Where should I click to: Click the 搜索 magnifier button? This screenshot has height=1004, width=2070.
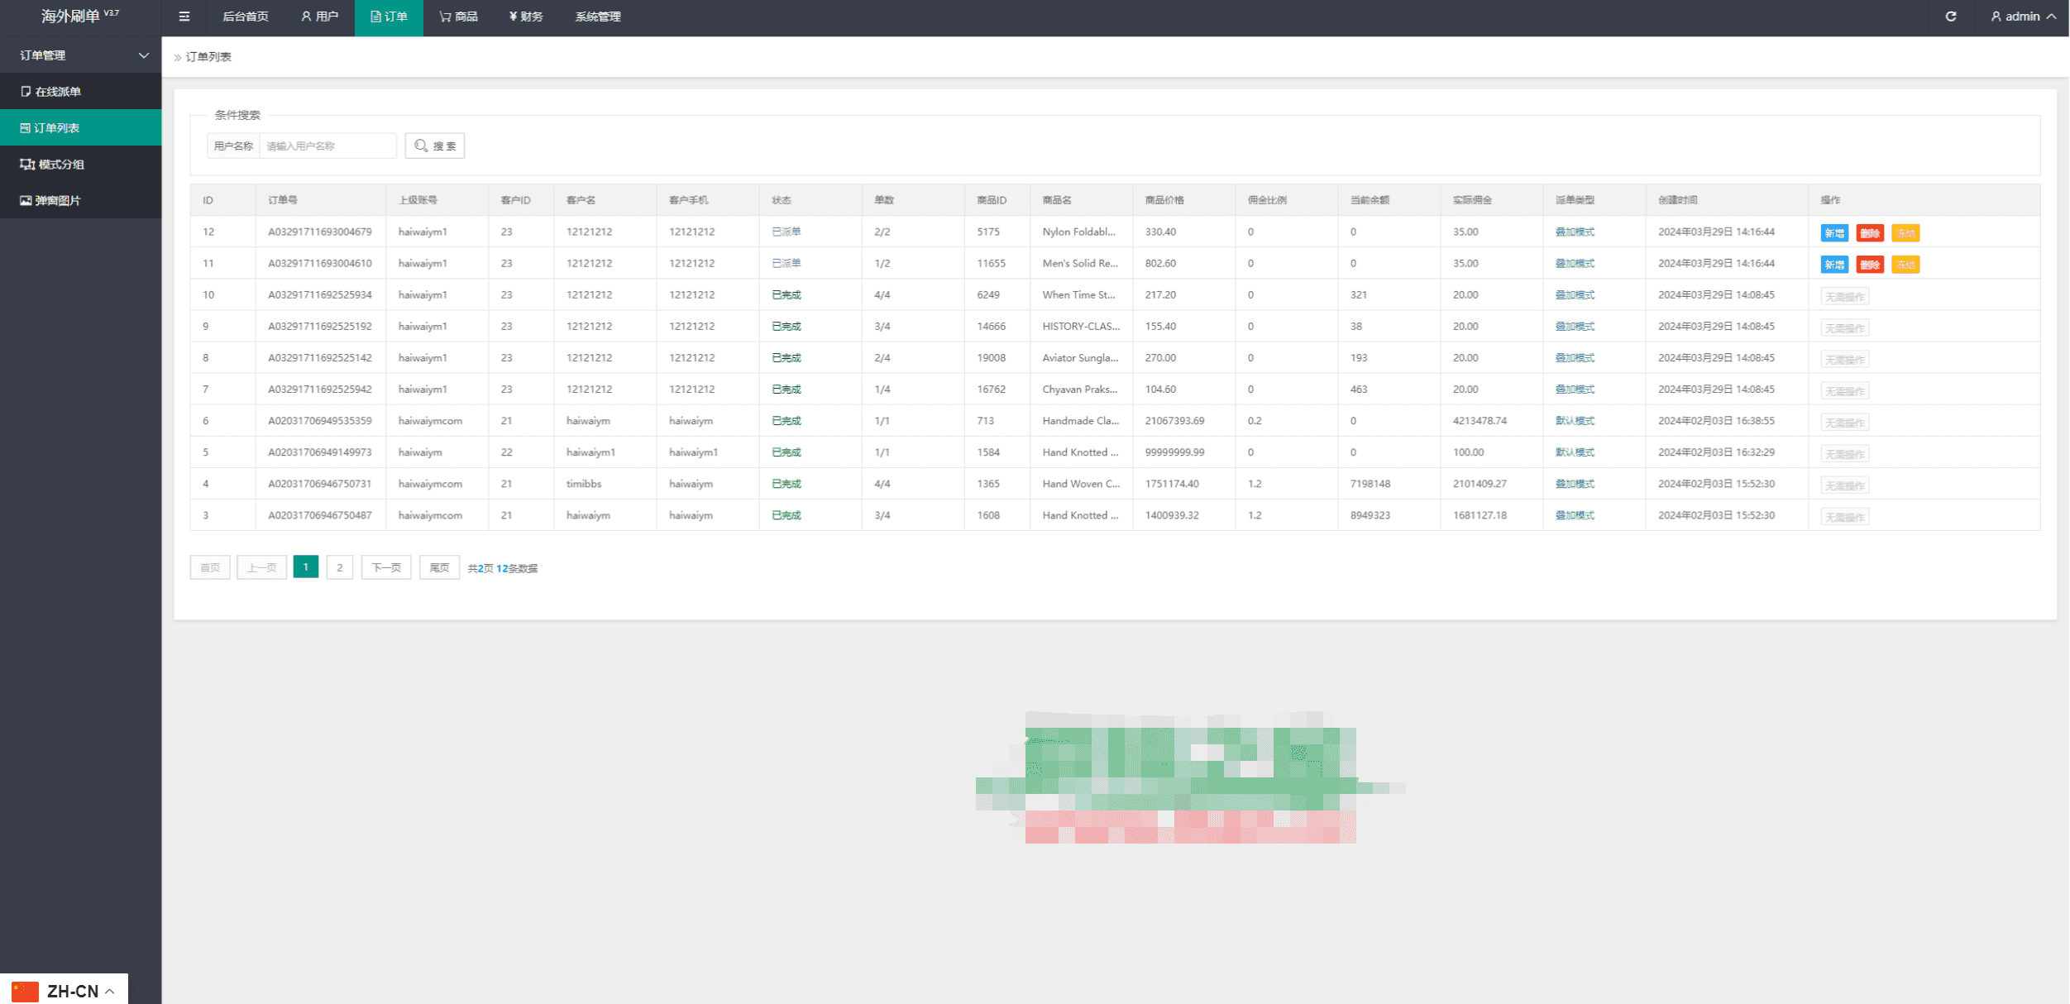[x=435, y=146]
